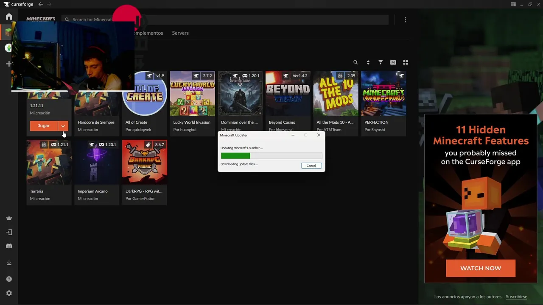Cancel the Minecraft Updater download

(311, 166)
